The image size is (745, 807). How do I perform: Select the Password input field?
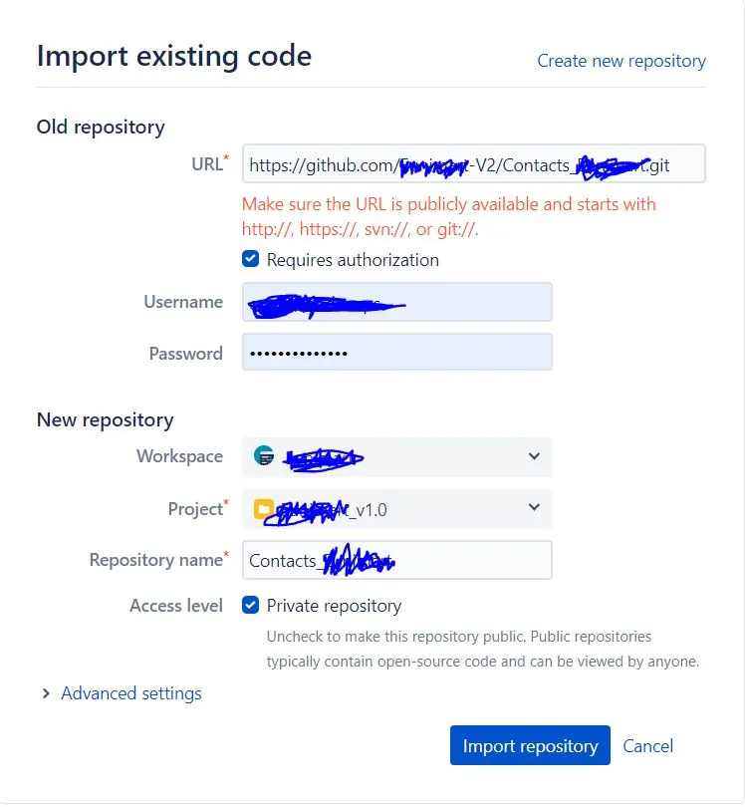pyautogui.click(x=396, y=353)
